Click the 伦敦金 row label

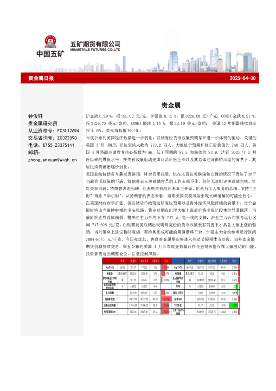pyautogui.click(x=109, y=274)
